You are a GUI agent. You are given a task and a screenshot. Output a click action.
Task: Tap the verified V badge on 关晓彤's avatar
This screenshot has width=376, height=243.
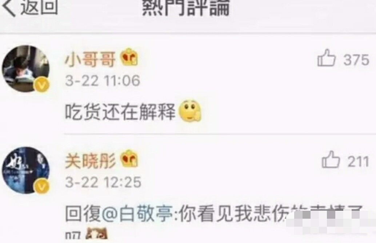point(42,187)
